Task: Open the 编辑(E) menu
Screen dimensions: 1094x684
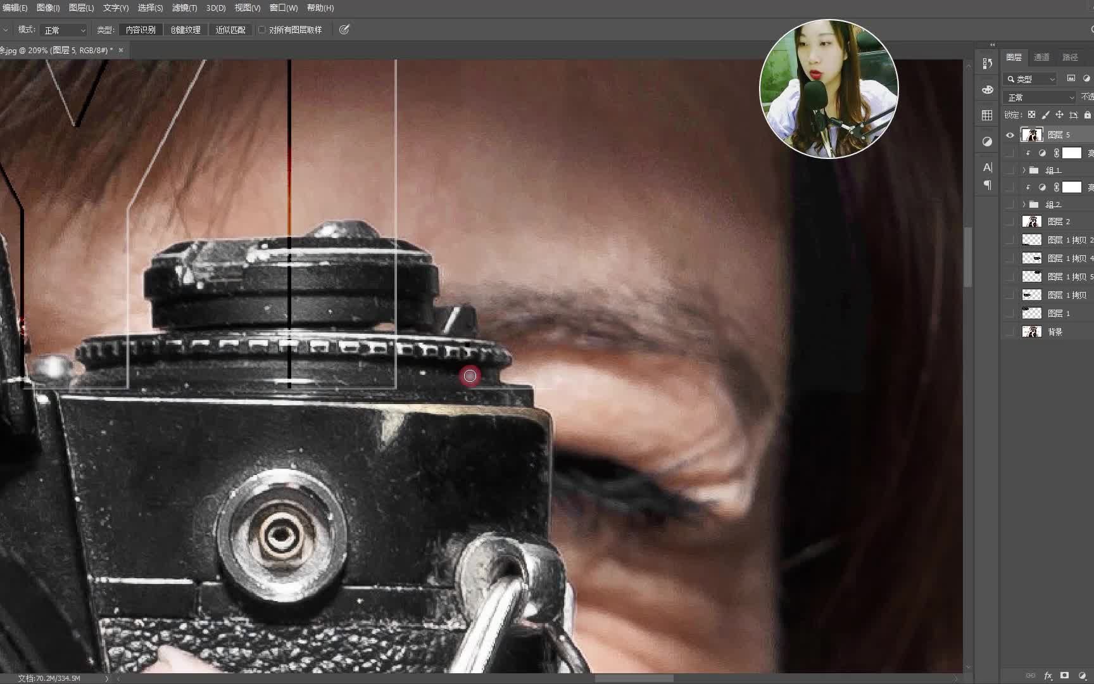Action: [x=14, y=8]
